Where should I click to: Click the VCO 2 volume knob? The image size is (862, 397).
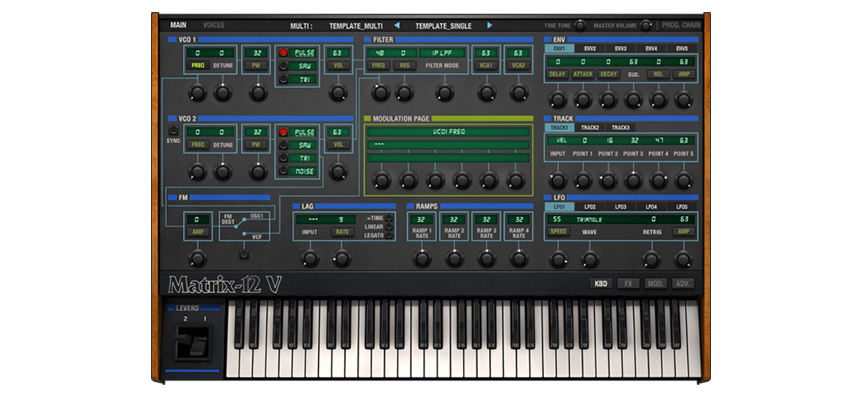click(x=338, y=172)
